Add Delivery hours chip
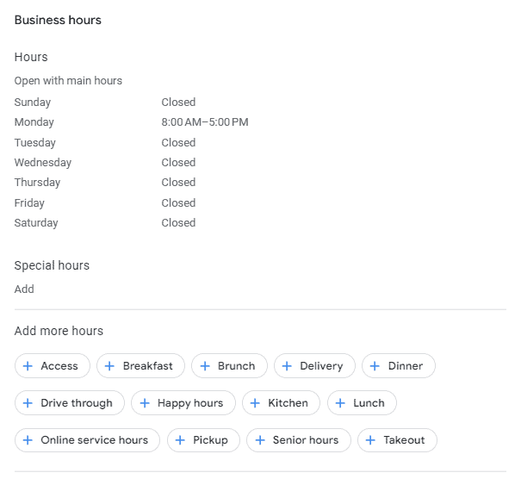The image size is (521, 479). (314, 365)
